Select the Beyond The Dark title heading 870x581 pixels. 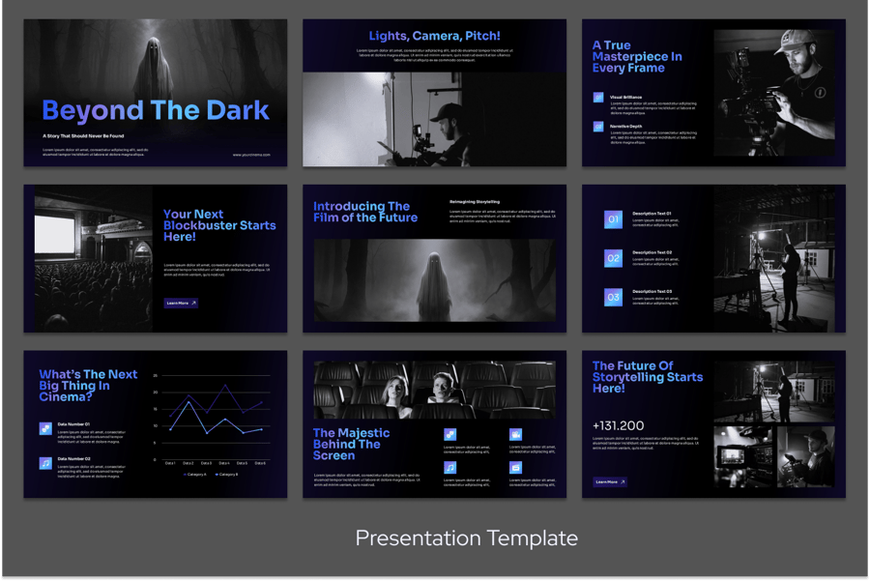[156, 110]
